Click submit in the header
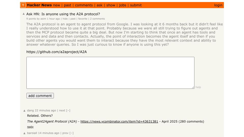This screenshot has height=137, width=244. coord(136,5)
